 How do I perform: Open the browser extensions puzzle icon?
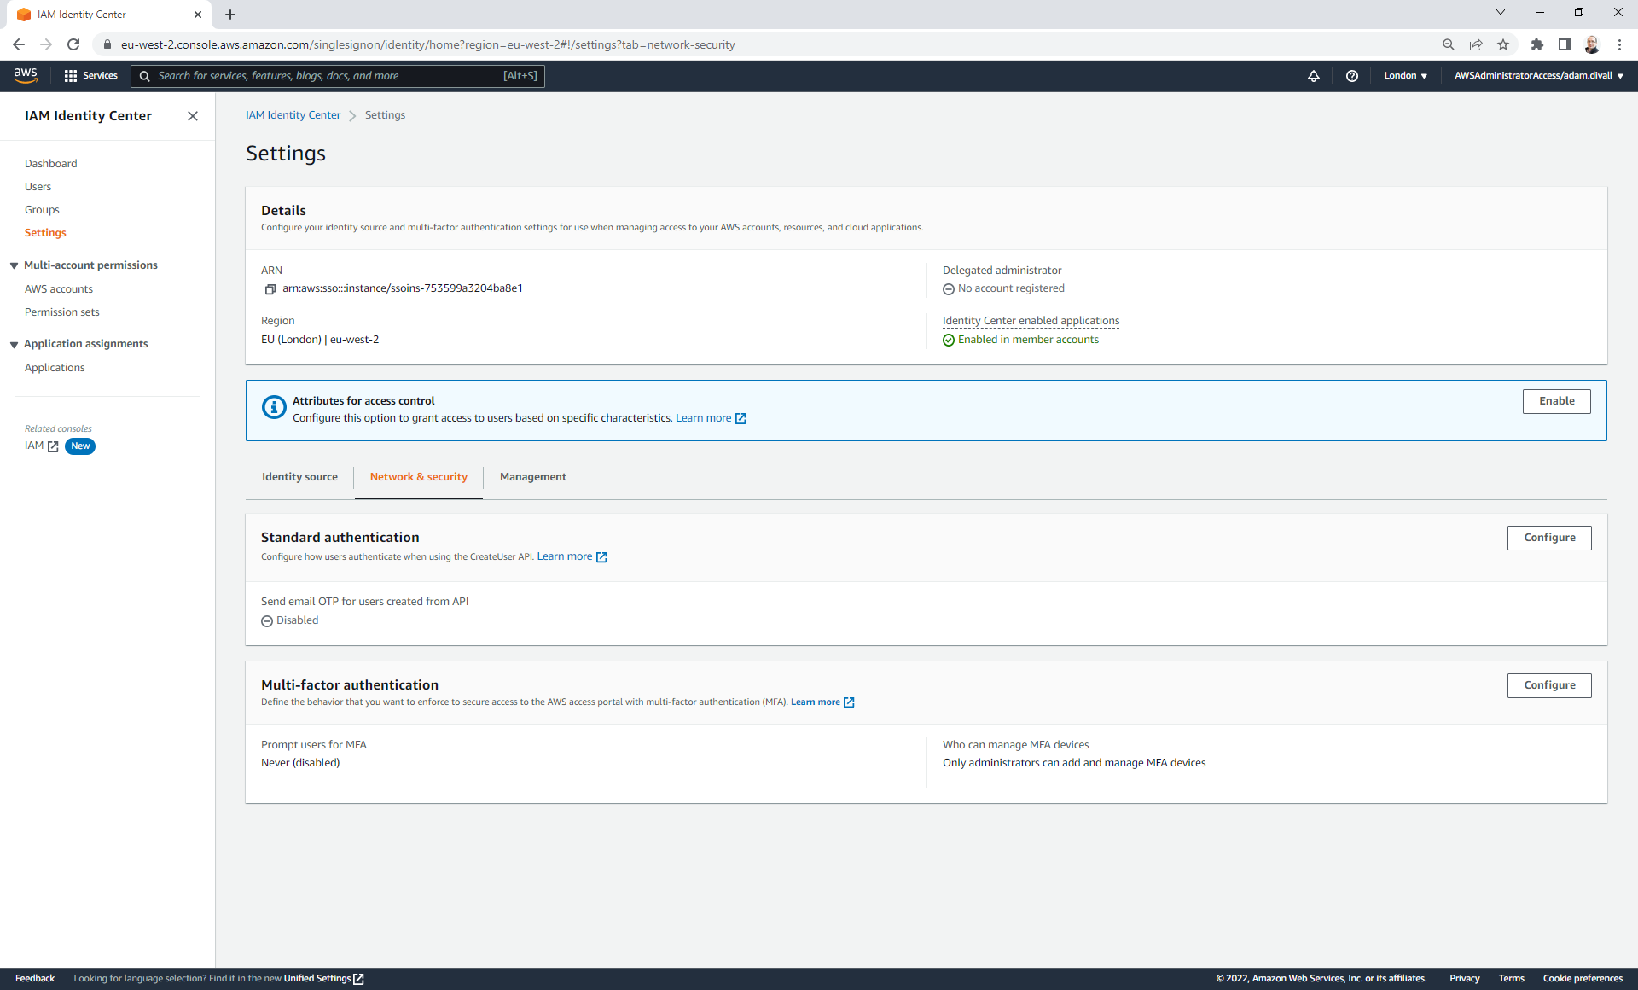(1538, 44)
